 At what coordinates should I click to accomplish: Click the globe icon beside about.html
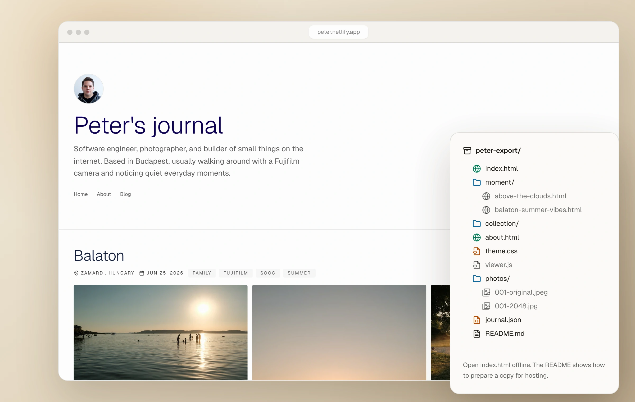[477, 237]
